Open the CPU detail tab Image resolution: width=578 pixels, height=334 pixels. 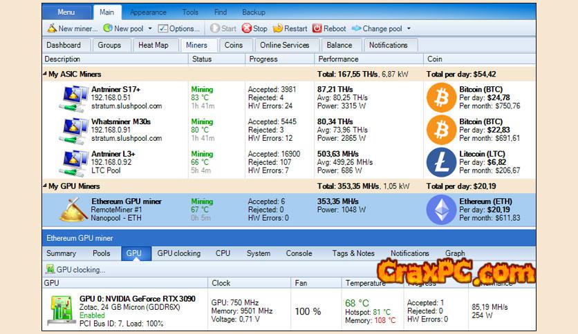click(x=223, y=253)
